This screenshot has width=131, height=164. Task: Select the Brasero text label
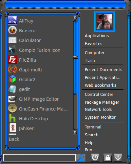point(27,31)
